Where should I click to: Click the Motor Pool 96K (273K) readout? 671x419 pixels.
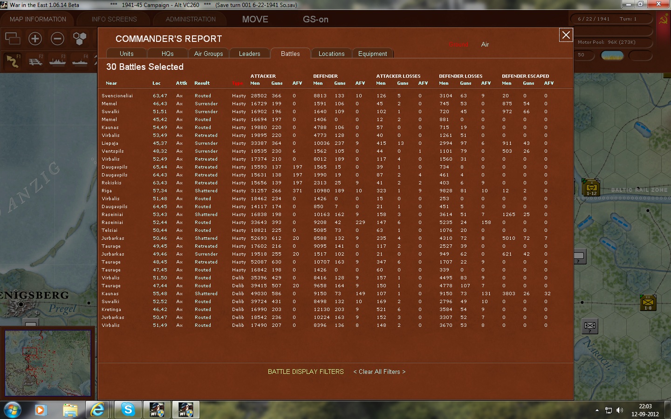point(607,42)
